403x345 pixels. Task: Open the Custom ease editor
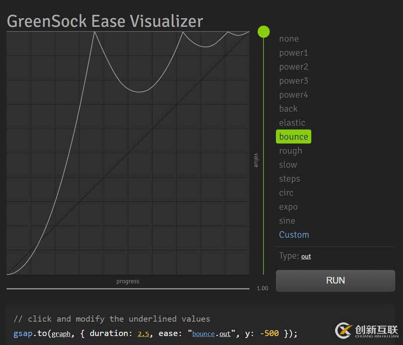(294, 235)
